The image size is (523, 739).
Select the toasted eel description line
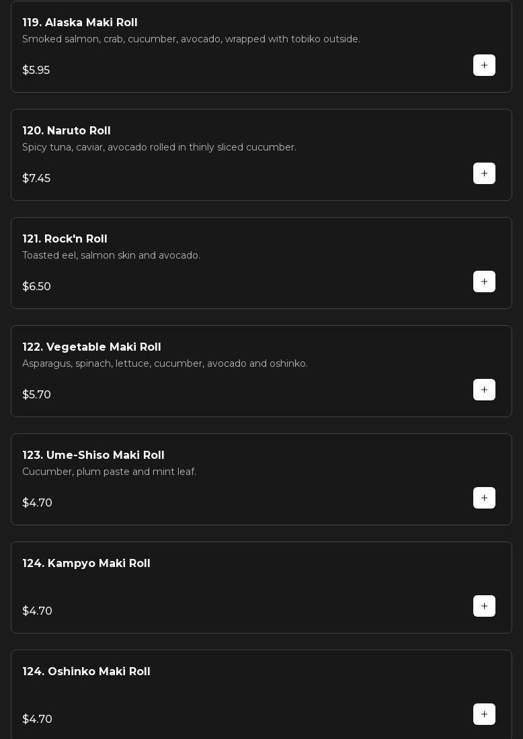111,256
